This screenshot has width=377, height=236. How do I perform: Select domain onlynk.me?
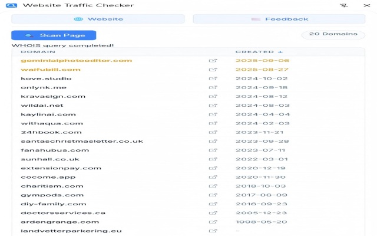(x=44, y=87)
